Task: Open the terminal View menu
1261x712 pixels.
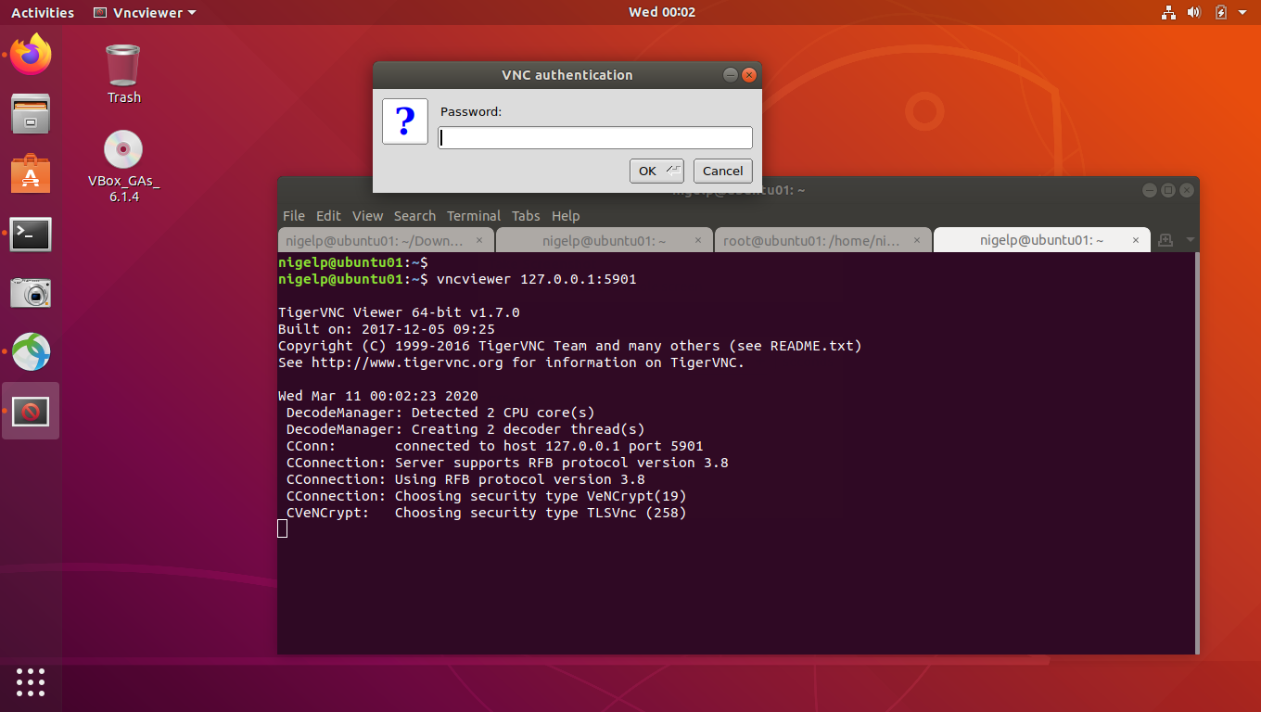Action: [x=367, y=215]
